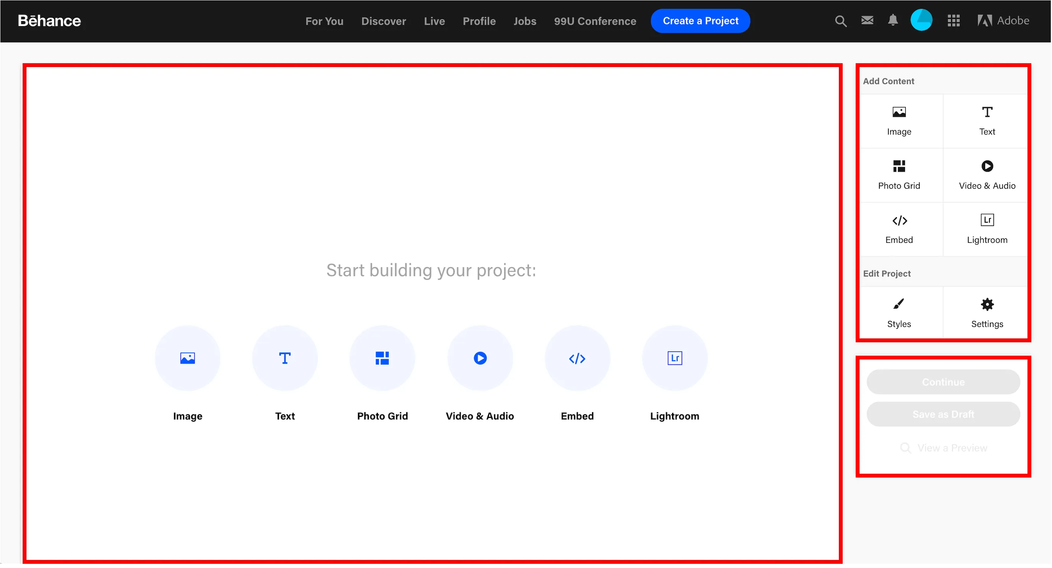Click the Video & Audio icon
Screen dimensions: 1052x568
point(479,358)
